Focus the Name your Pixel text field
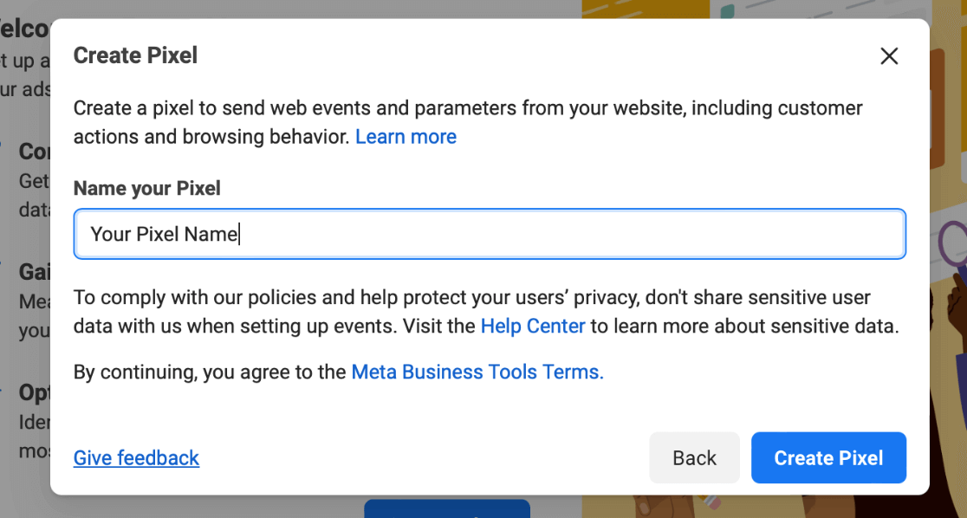Screen dimensions: 967x518 click(490, 234)
